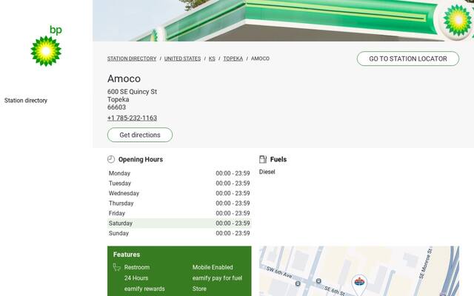Click the earnify pay for fuel feature
The width and height of the screenshot is (474, 296).
pyautogui.click(x=217, y=278)
